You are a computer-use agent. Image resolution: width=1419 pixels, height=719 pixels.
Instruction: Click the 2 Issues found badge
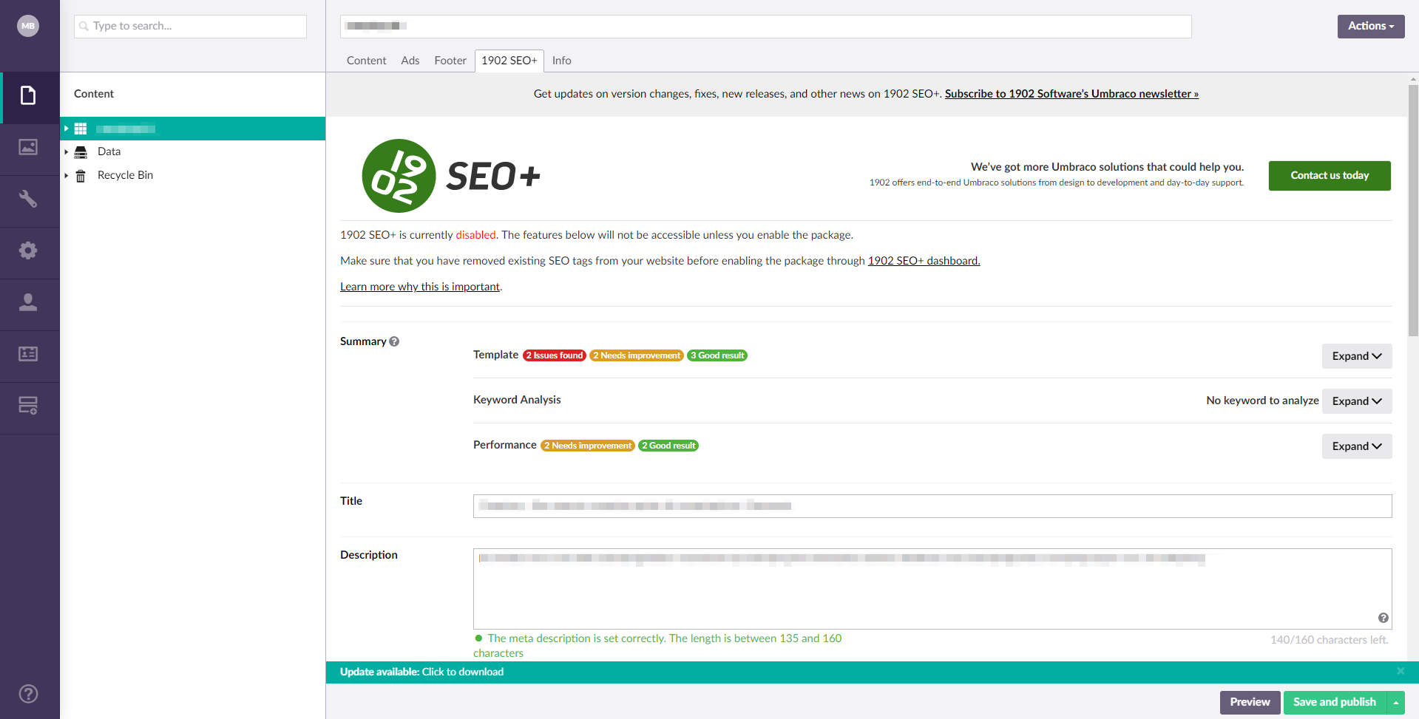point(555,355)
